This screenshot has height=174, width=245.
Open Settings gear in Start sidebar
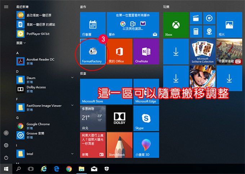point(6,145)
